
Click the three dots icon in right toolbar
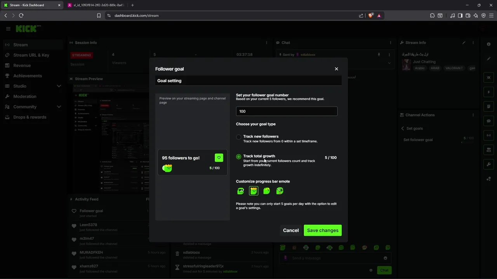click(489, 179)
